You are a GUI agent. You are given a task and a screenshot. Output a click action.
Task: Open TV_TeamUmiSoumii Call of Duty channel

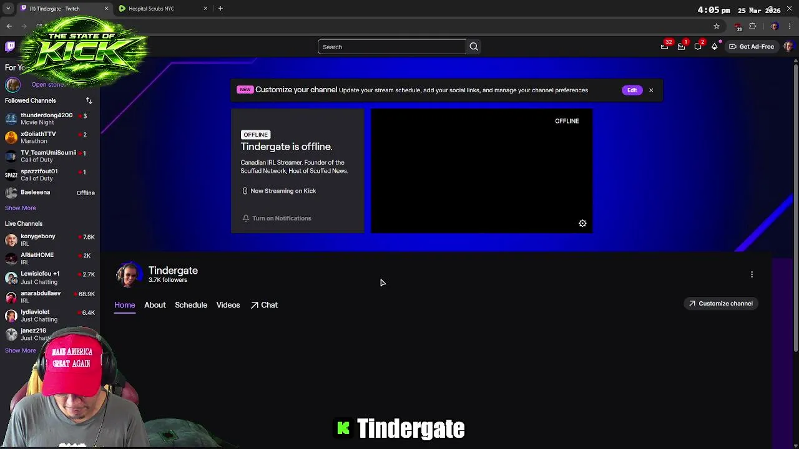click(x=50, y=156)
